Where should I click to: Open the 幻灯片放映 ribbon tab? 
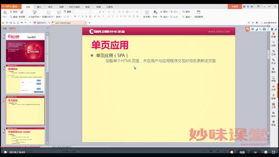click(x=74, y=7)
